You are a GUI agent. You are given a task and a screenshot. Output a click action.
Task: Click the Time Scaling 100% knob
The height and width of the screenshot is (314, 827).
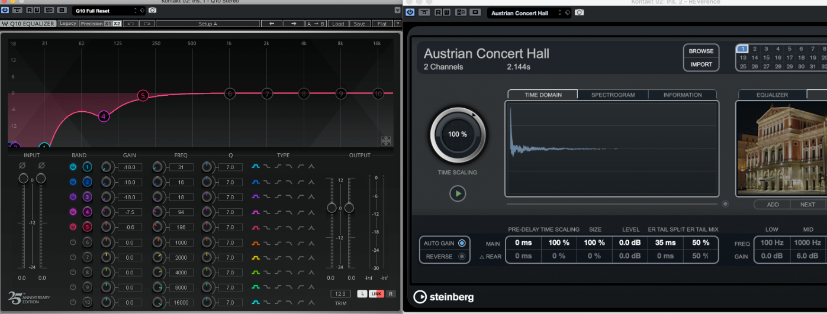(x=458, y=134)
